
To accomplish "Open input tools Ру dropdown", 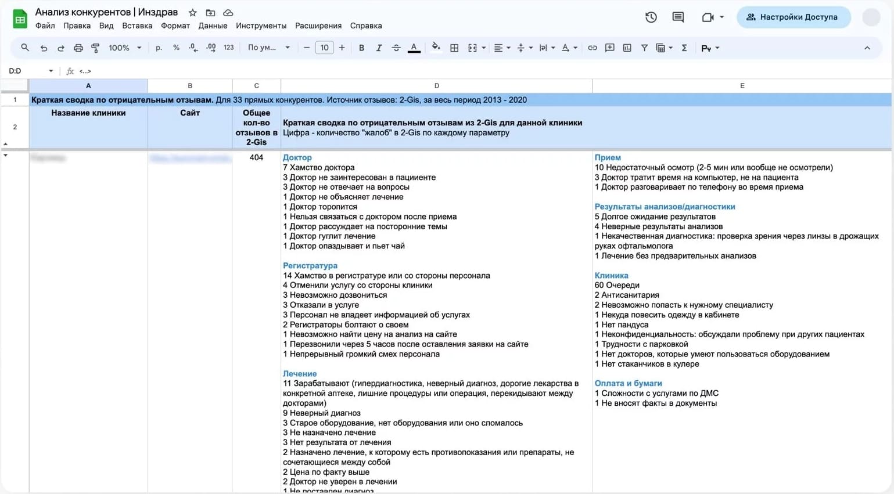I will click(710, 48).
